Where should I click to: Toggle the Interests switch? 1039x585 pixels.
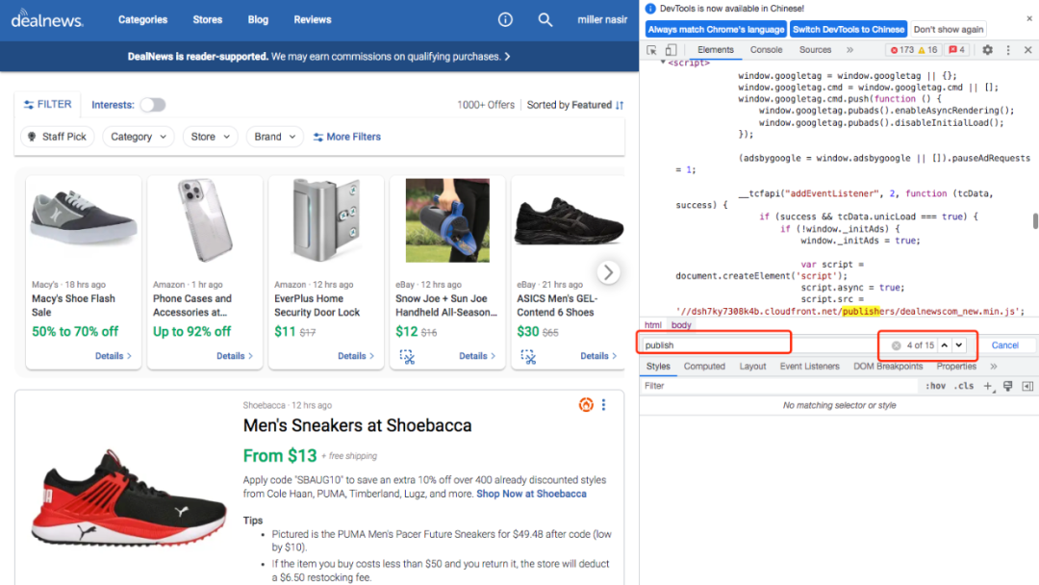pyautogui.click(x=152, y=105)
